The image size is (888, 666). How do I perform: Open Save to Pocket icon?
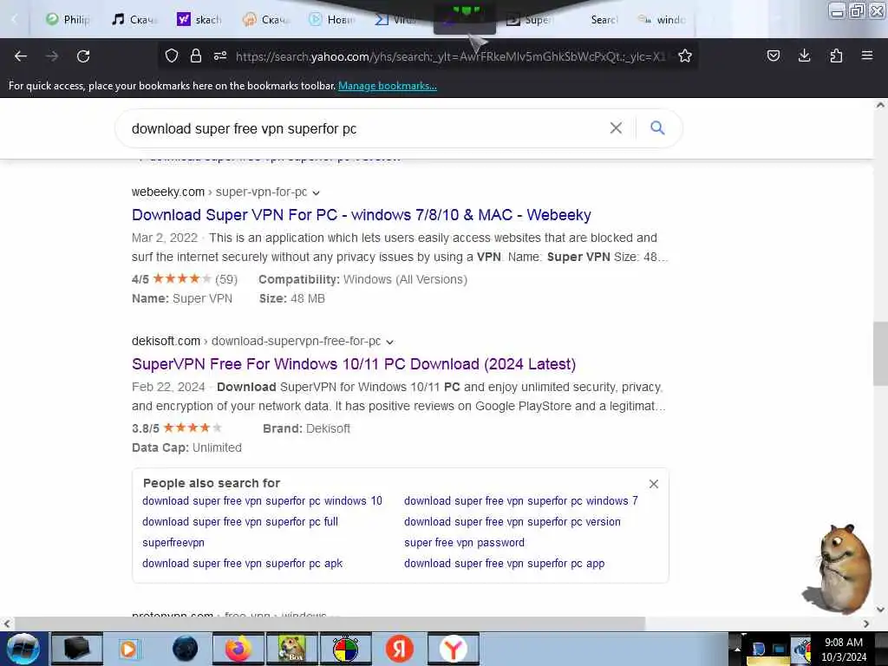774,55
